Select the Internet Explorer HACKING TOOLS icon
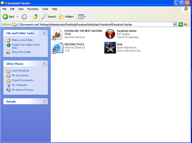The width and height of the screenshot is (192, 143). tap(58, 48)
